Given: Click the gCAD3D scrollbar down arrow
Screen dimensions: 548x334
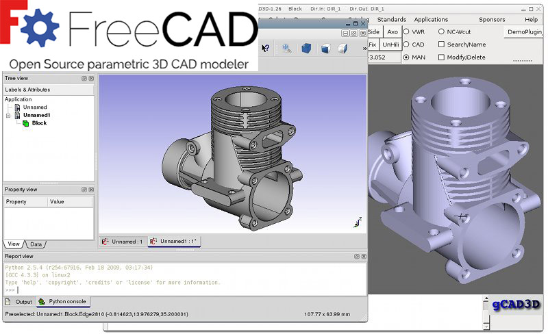Looking at the screenshot, I should [486, 326].
